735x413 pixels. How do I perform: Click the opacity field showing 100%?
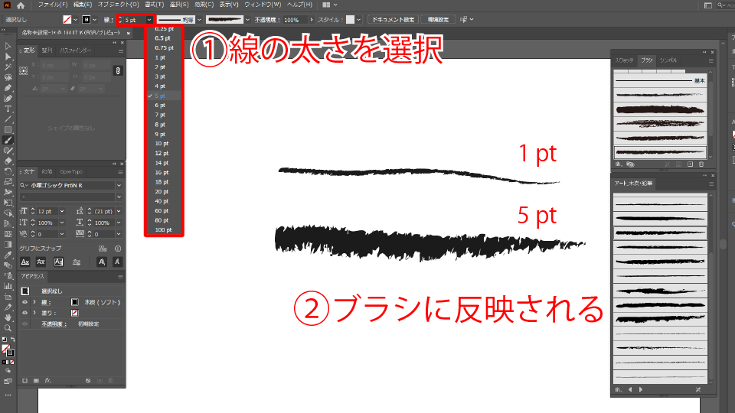pyautogui.click(x=295, y=20)
